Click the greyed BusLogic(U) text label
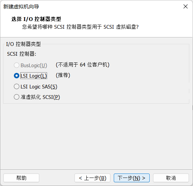The image size is (193, 186). [x=34, y=65]
